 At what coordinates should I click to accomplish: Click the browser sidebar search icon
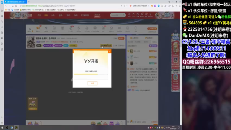point(2,21)
